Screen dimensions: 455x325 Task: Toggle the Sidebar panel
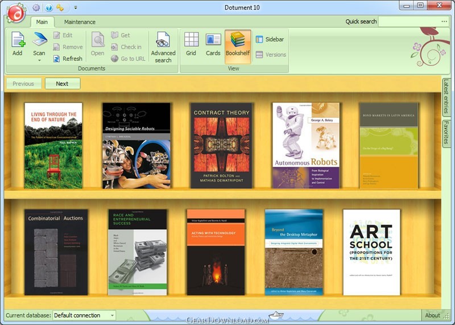pos(270,39)
